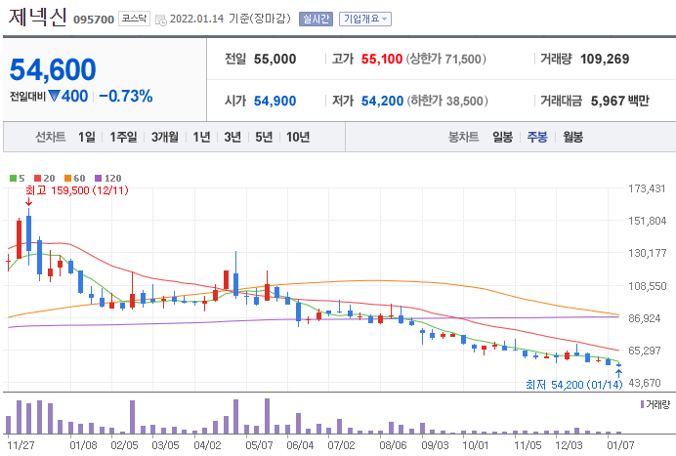The height and width of the screenshot is (456, 676).
Task: Click the opening price value 54,900
Action: [x=275, y=101]
